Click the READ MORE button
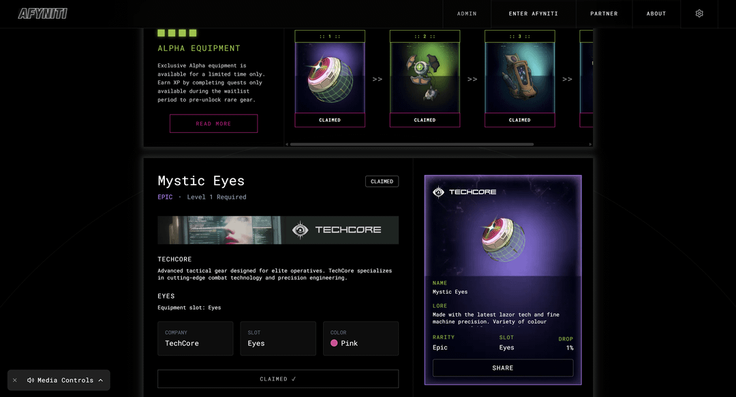The width and height of the screenshot is (736, 397). point(213,123)
